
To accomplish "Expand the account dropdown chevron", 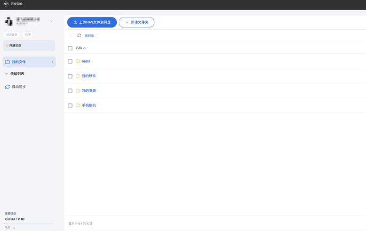I will (51, 21).
